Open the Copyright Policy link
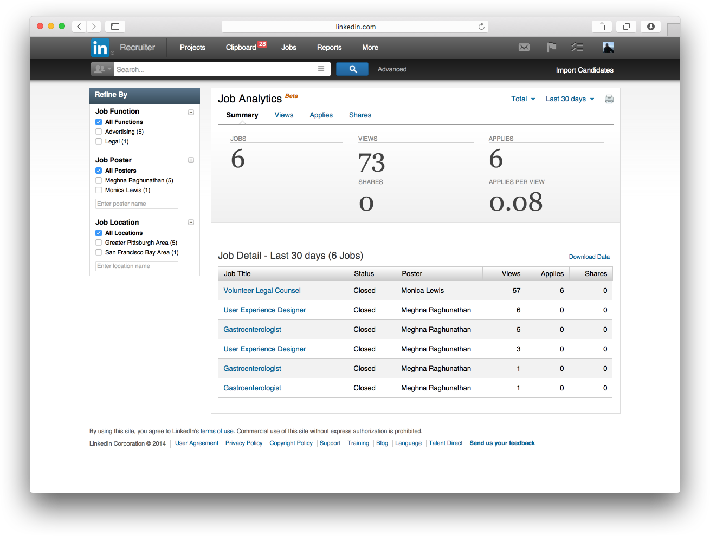 pos(291,443)
